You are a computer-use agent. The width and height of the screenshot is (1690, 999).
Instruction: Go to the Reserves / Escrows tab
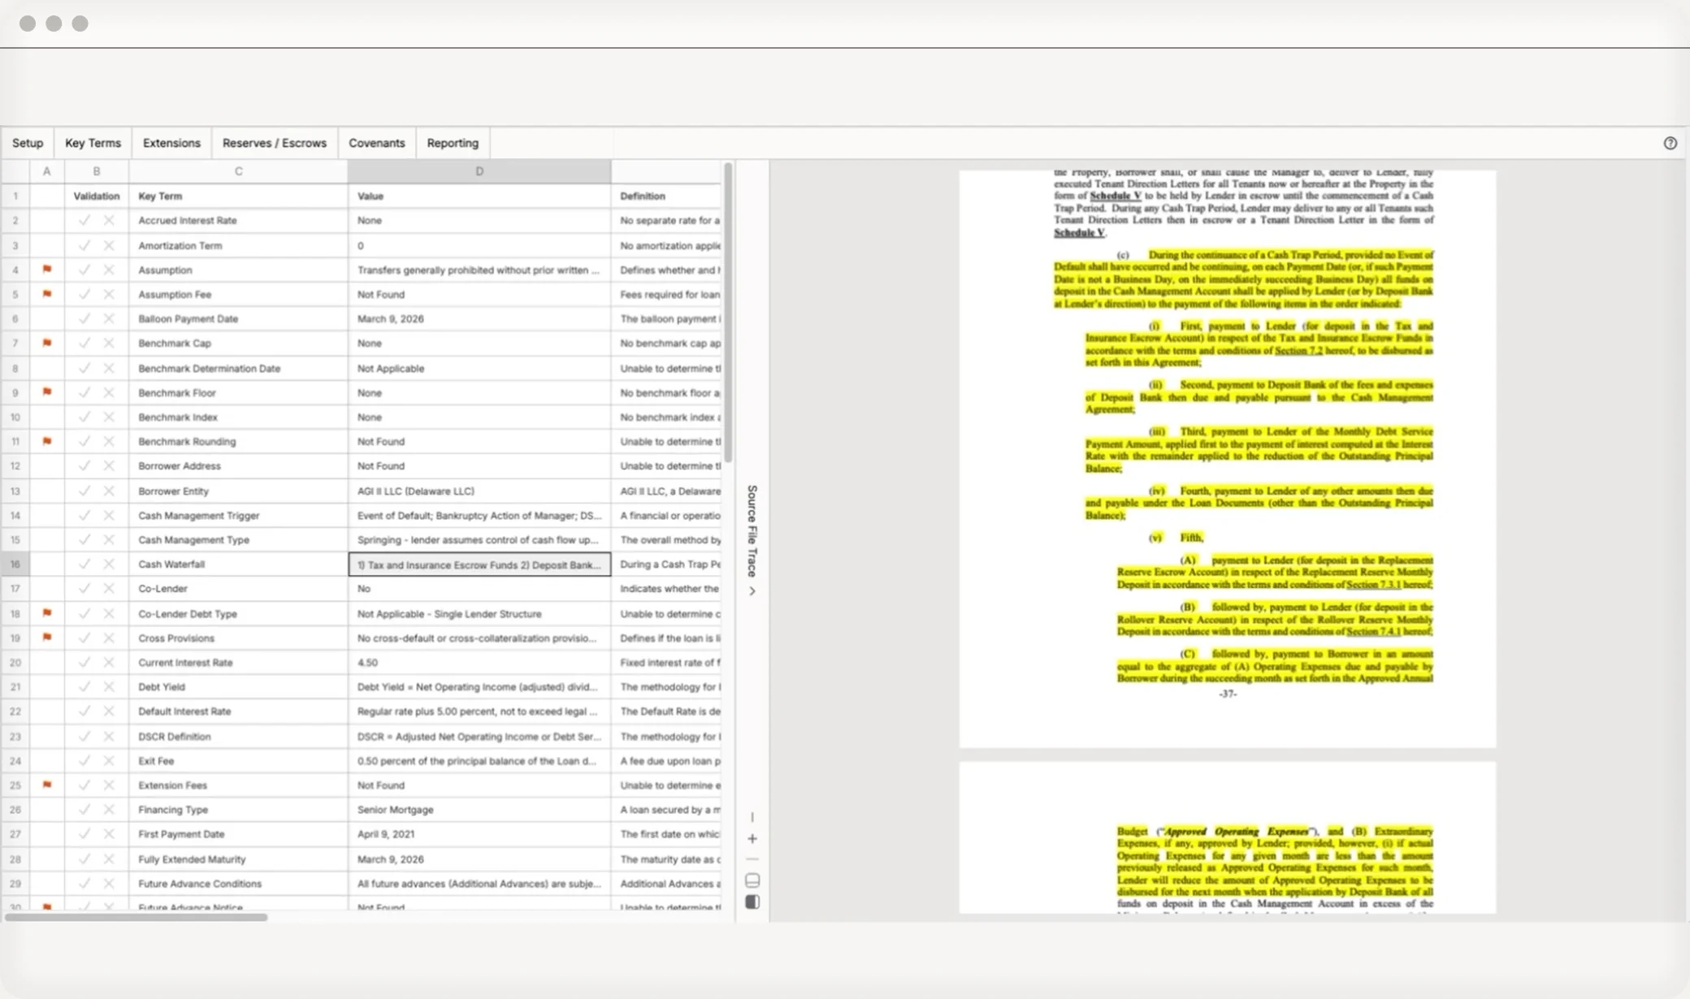275,143
